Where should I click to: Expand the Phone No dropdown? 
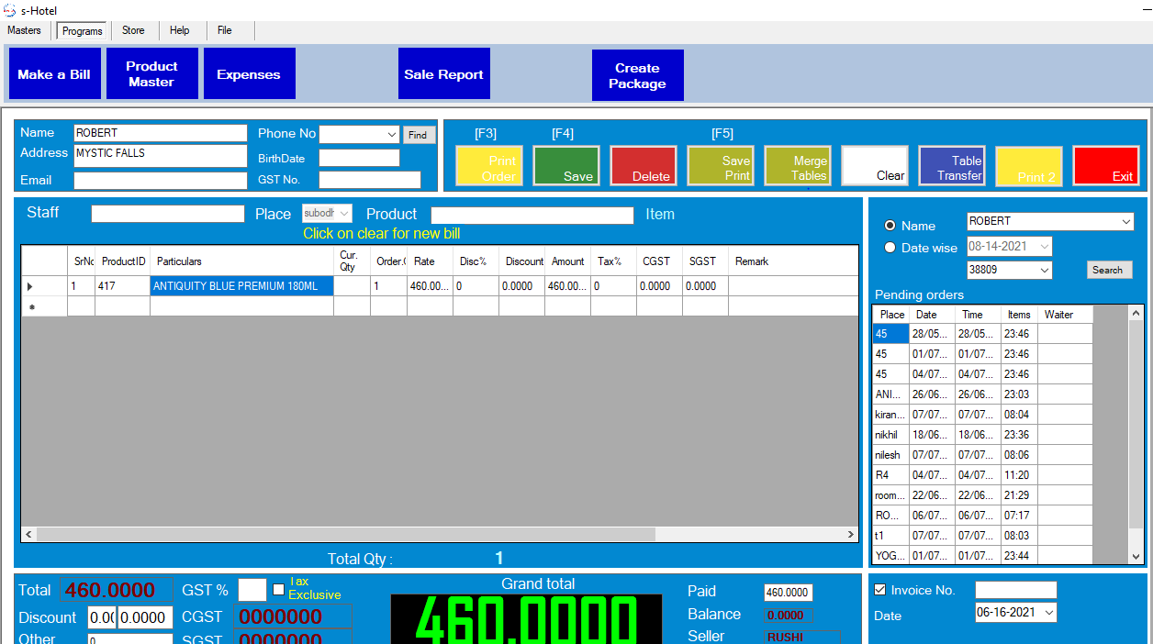[391, 135]
